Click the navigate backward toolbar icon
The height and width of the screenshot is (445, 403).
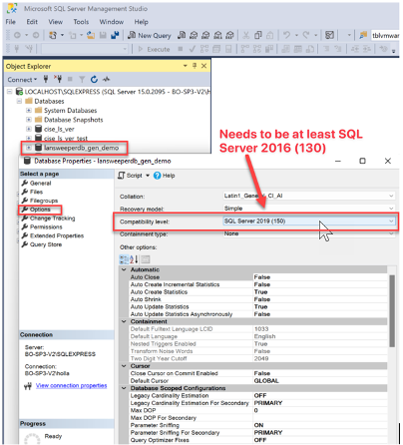pyautogui.click(x=17, y=35)
